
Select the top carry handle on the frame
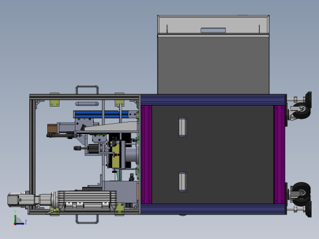coord(87,90)
